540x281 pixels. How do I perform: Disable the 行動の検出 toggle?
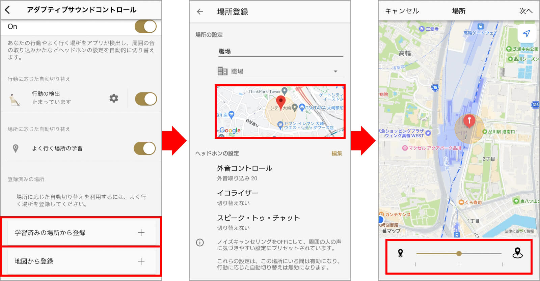click(x=146, y=99)
